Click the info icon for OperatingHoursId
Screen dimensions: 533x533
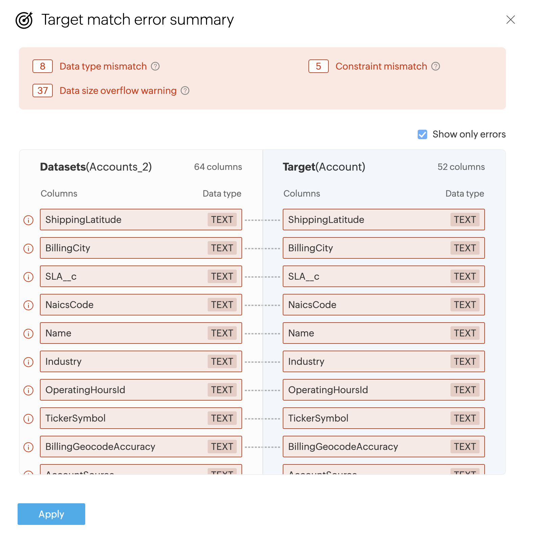pos(28,390)
